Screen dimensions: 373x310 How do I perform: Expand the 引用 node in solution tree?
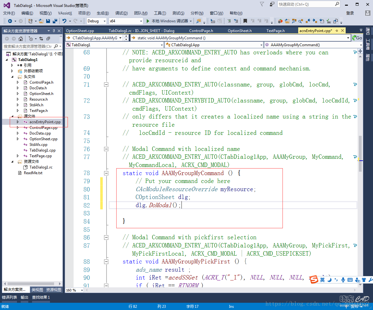(12, 65)
